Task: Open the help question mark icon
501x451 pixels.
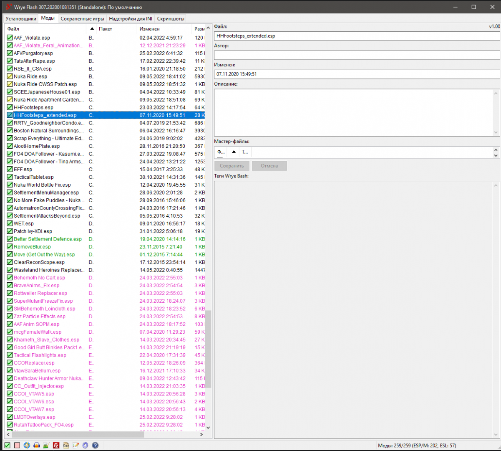Action: click(x=95, y=446)
